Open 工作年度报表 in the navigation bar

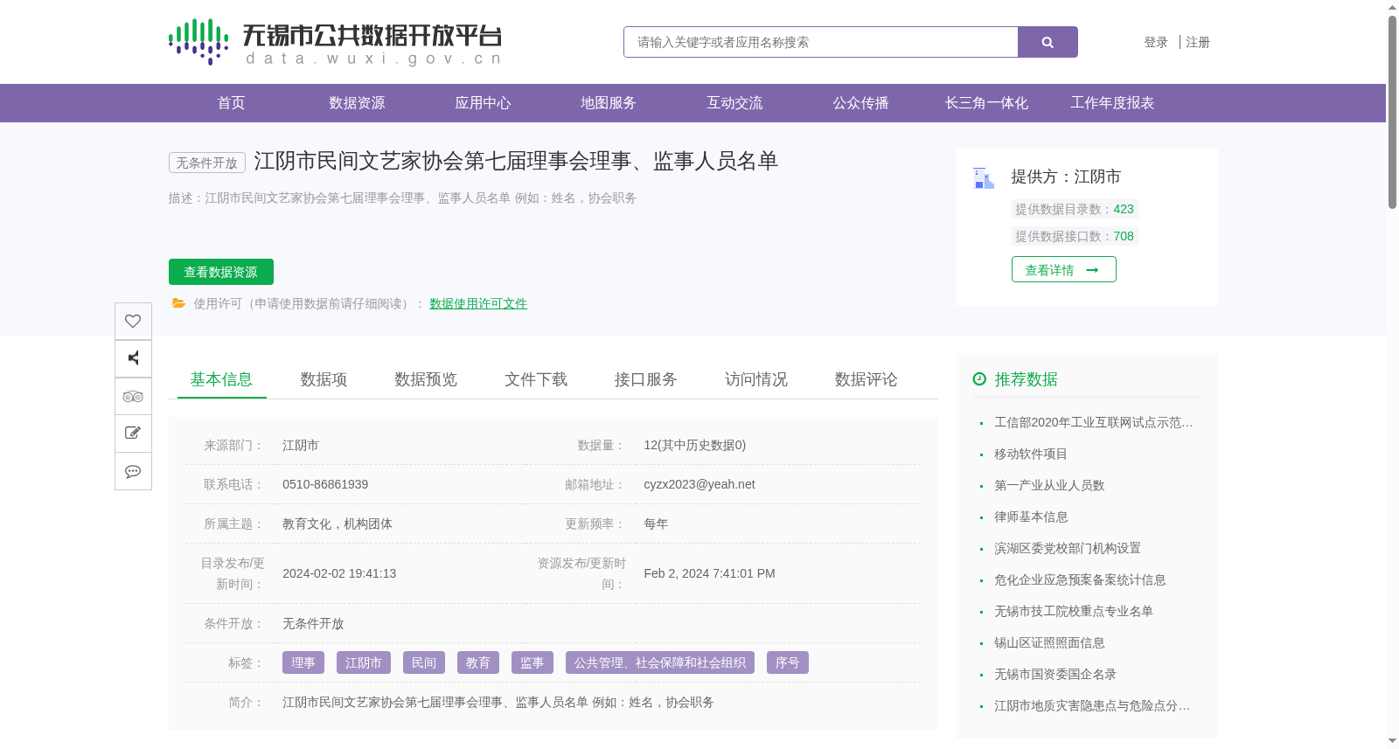1112,103
